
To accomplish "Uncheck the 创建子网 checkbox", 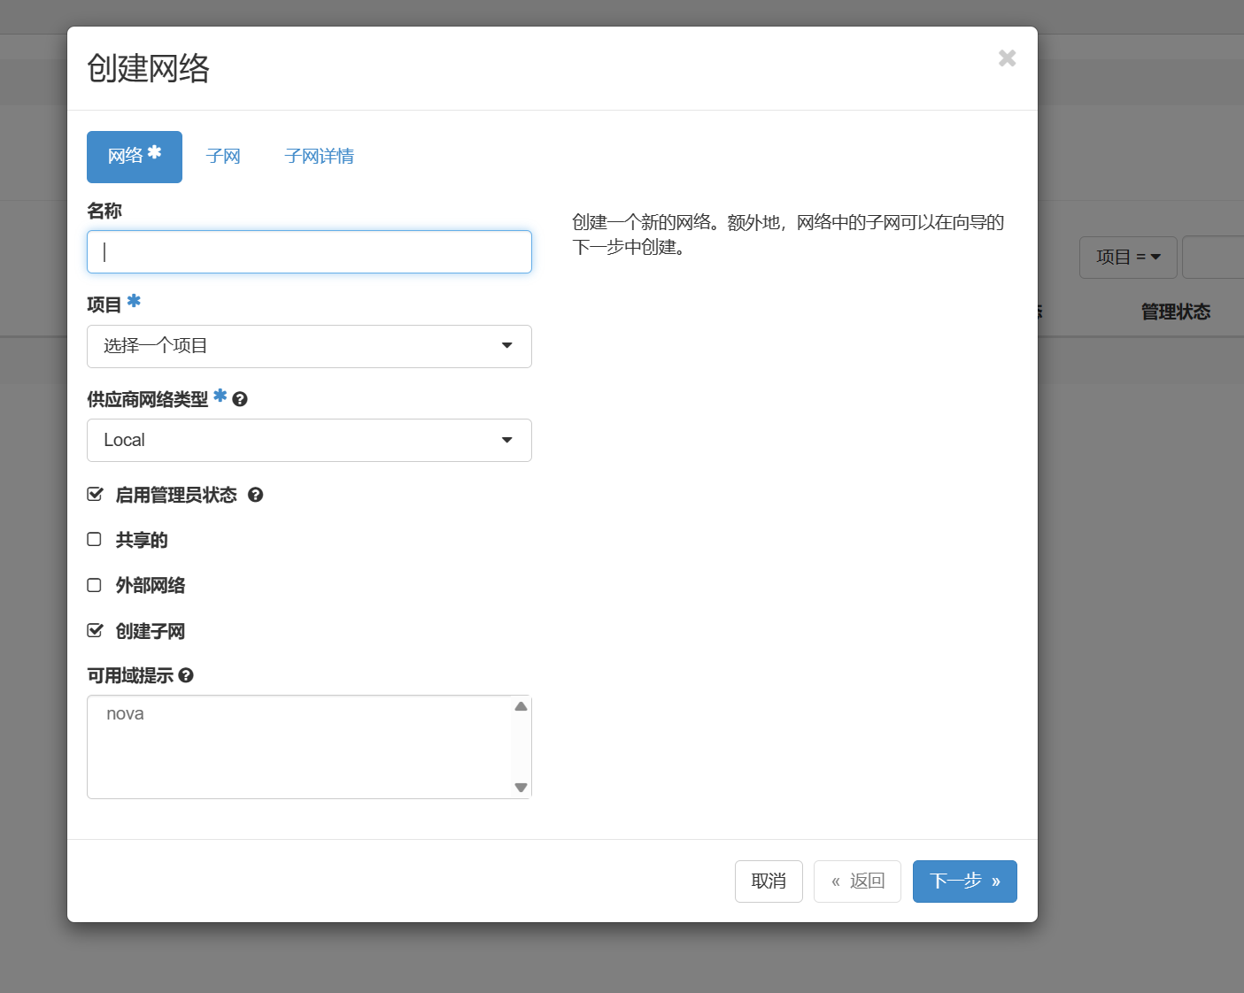I will (x=95, y=630).
